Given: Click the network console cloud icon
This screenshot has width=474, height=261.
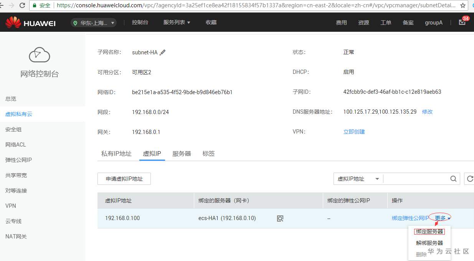Looking at the screenshot, I should [40, 55].
